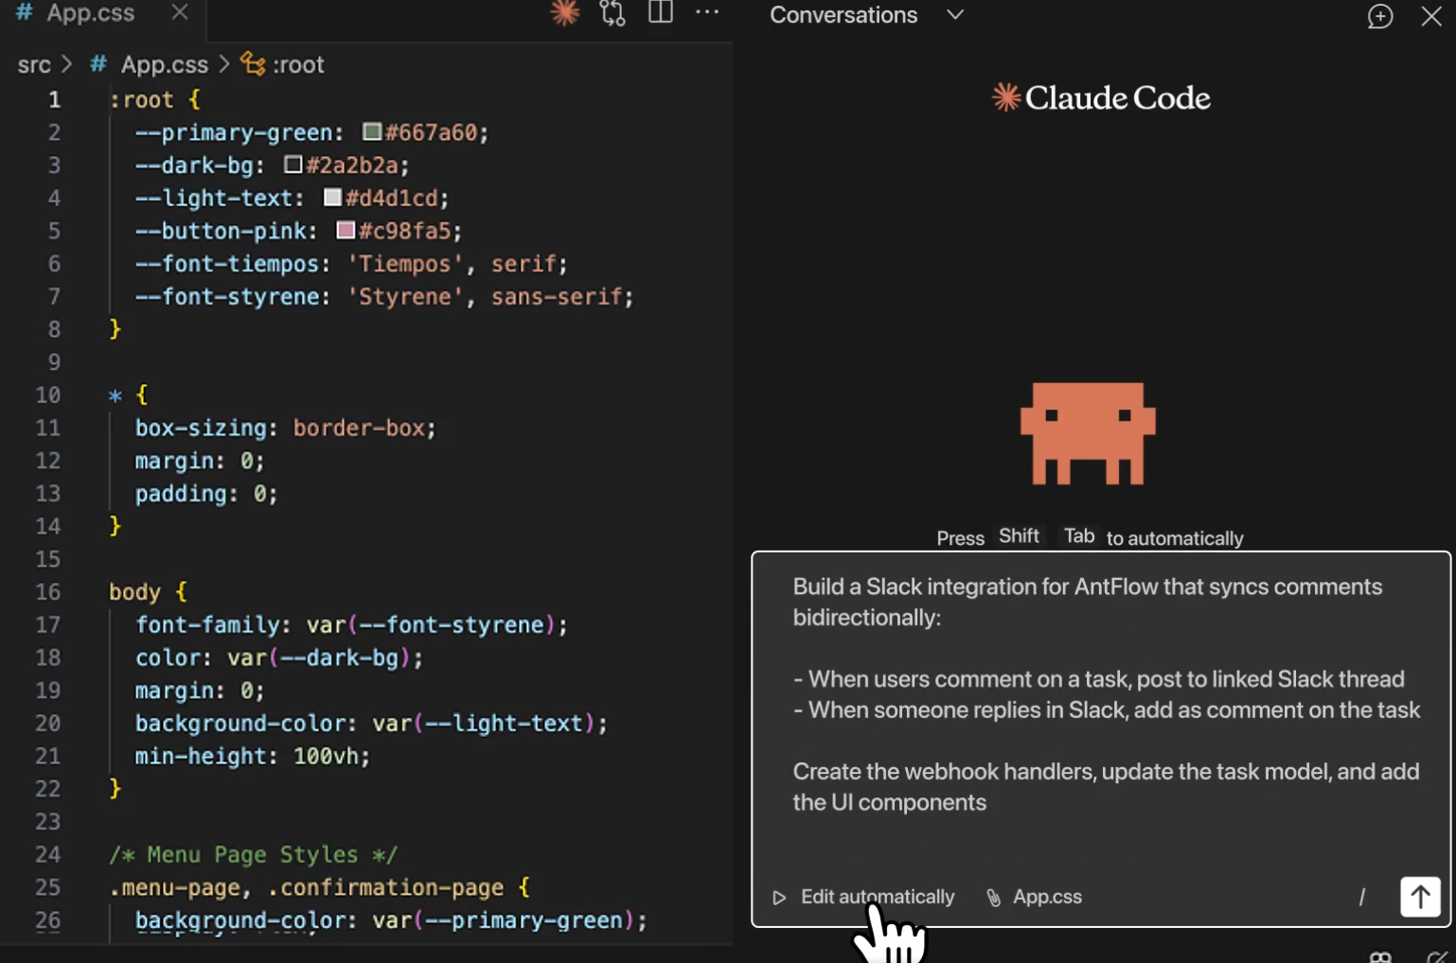Image resolution: width=1456 pixels, height=963 pixels.
Task: Click the Claude Code logo heading
Action: click(x=1101, y=97)
